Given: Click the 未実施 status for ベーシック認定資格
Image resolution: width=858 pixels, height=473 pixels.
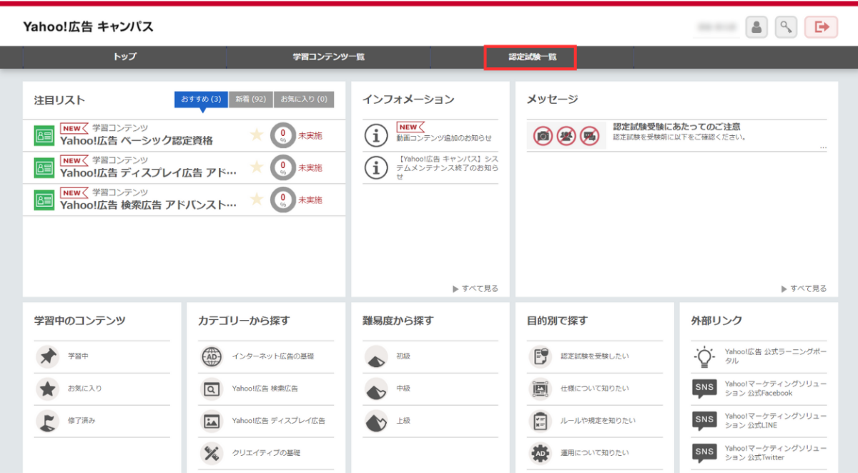Looking at the screenshot, I should pos(310,135).
